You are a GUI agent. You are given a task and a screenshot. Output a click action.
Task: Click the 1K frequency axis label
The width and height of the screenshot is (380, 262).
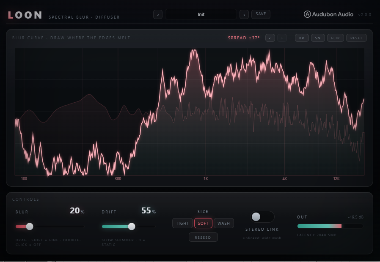(206, 179)
